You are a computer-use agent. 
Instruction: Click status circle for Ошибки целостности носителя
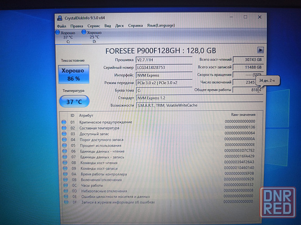pyautogui.click(x=66, y=196)
